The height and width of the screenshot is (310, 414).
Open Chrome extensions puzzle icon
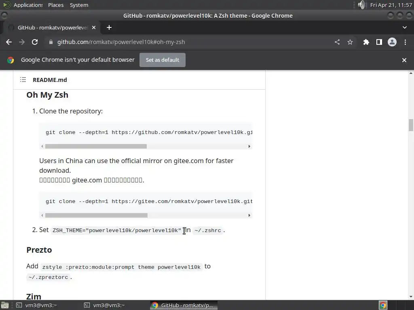366,42
